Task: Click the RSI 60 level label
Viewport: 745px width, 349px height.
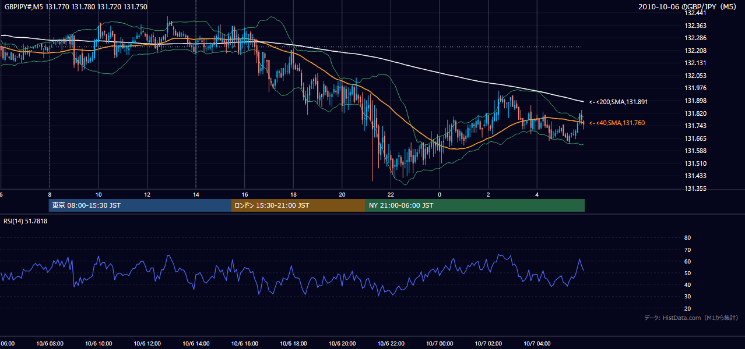Action: point(687,261)
